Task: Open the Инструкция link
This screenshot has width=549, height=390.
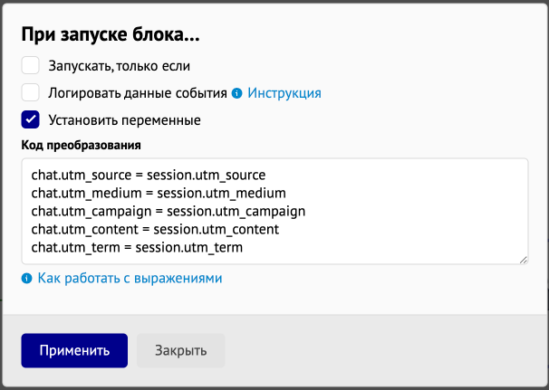Action: coord(284,93)
